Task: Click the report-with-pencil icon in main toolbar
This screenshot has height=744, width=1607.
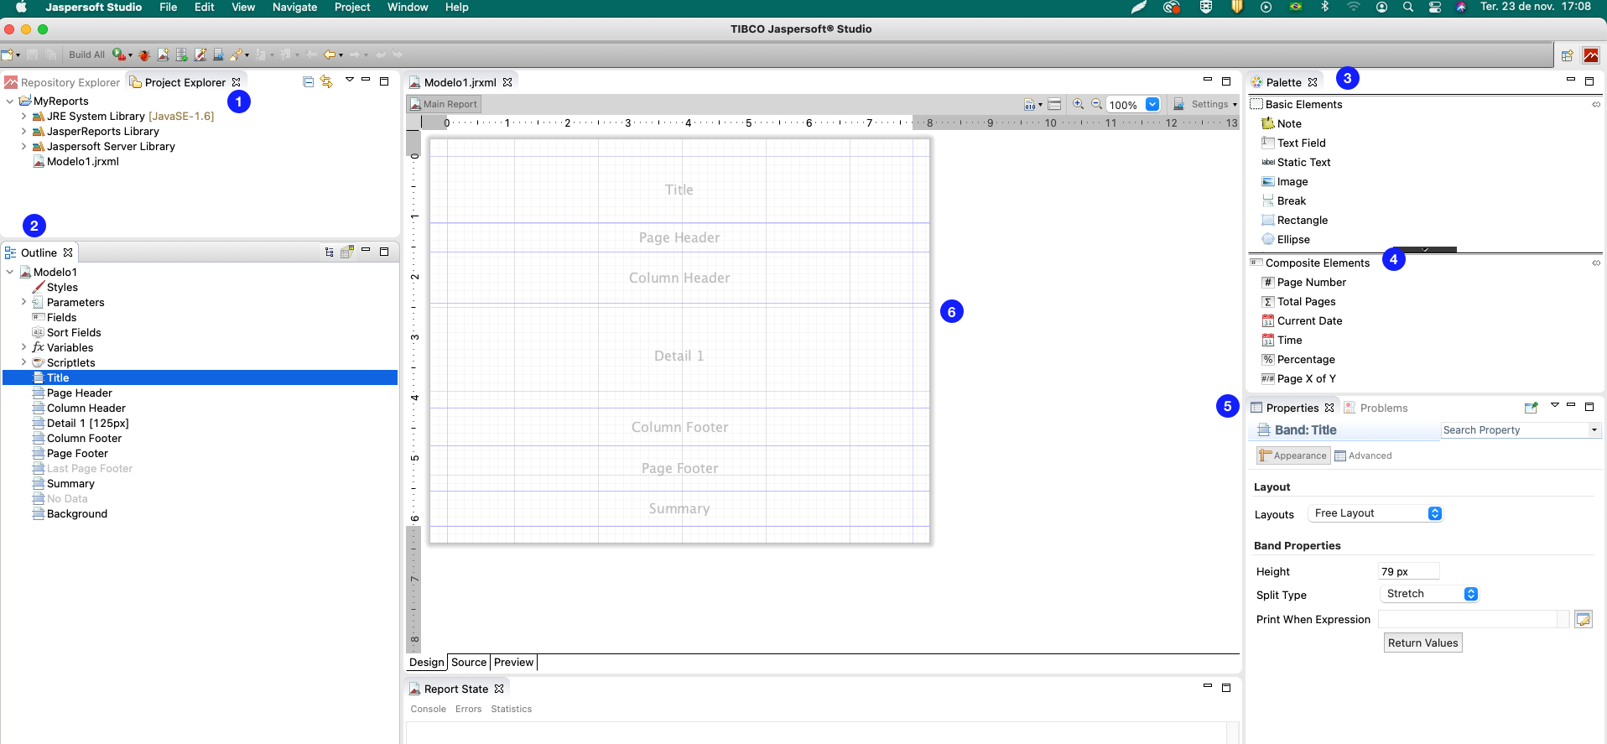Action: (x=200, y=55)
